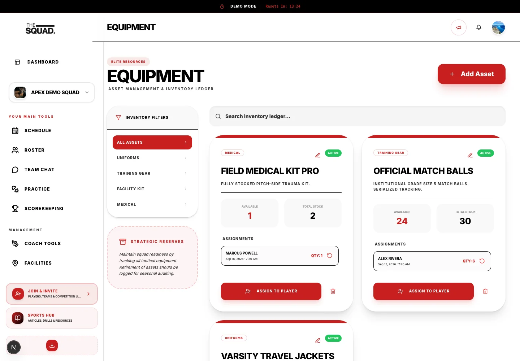Filter inventory by Uniforms

click(152, 158)
